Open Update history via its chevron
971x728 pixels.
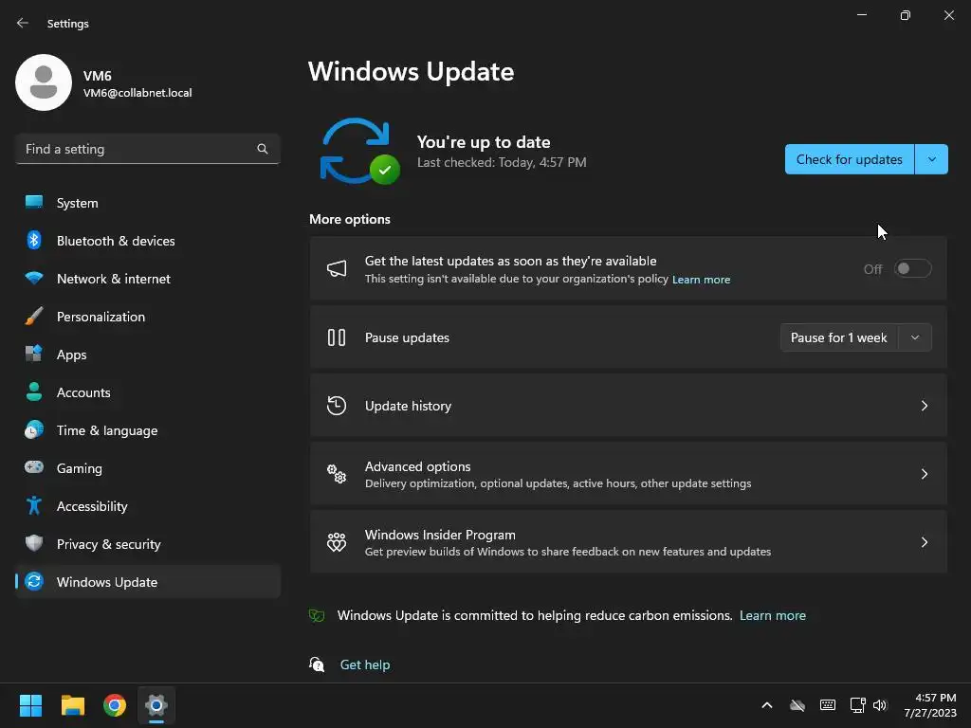pos(924,406)
